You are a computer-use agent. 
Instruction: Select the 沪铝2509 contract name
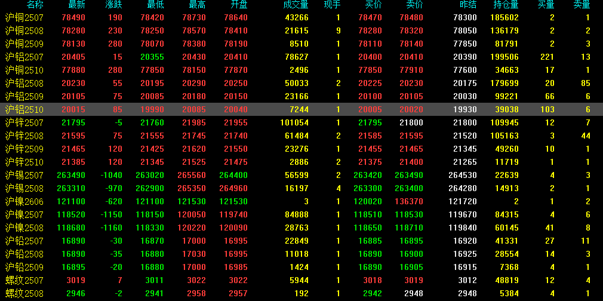click(24, 96)
